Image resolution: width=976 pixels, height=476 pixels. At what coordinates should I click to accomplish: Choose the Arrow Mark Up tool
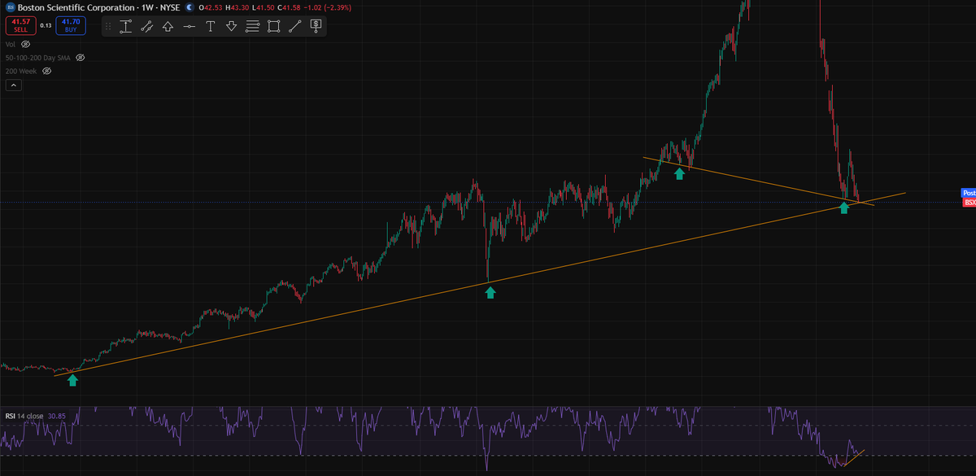coord(168,26)
